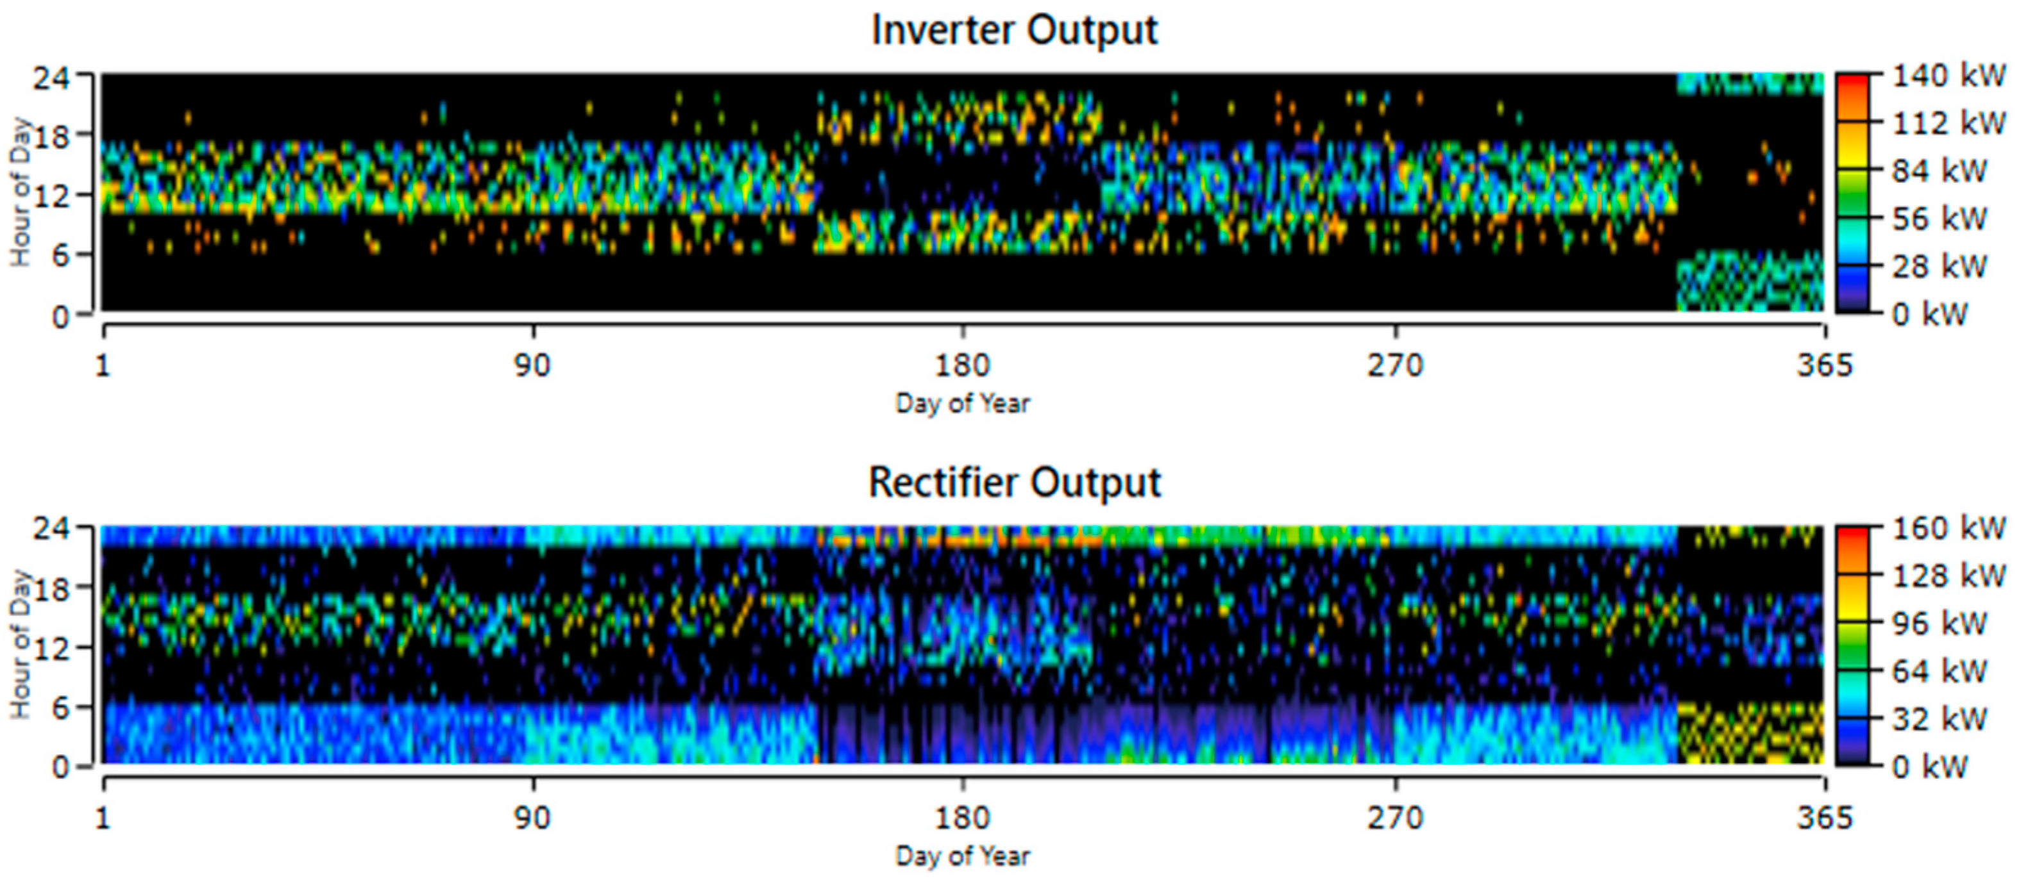Click hour 18 tick on Rectifier chart

click(x=51, y=589)
